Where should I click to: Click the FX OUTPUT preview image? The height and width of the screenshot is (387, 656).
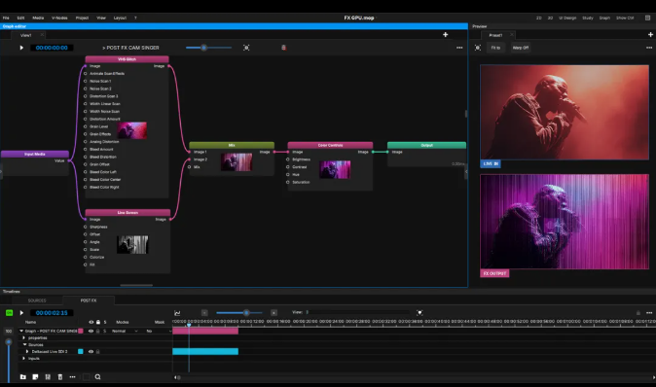coord(565,222)
